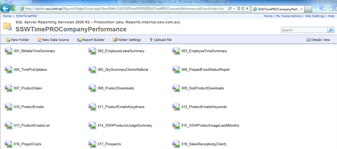337x149 pixels.
Task: Click the 008_ProductDownloads report icon
Action: [92, 88]
